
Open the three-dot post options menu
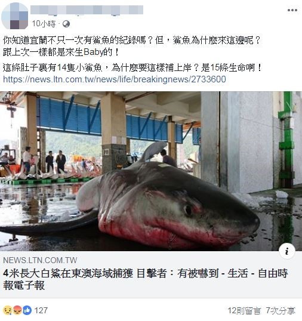click(x=292, y=10)
